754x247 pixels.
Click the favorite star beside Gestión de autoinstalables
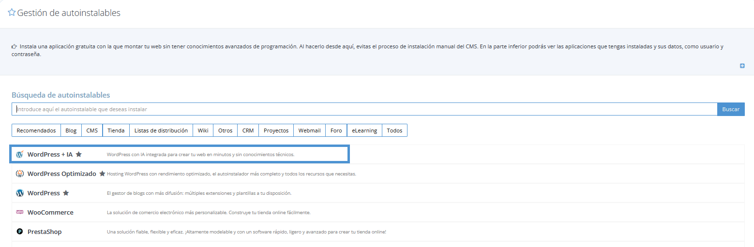coord(12,13)
